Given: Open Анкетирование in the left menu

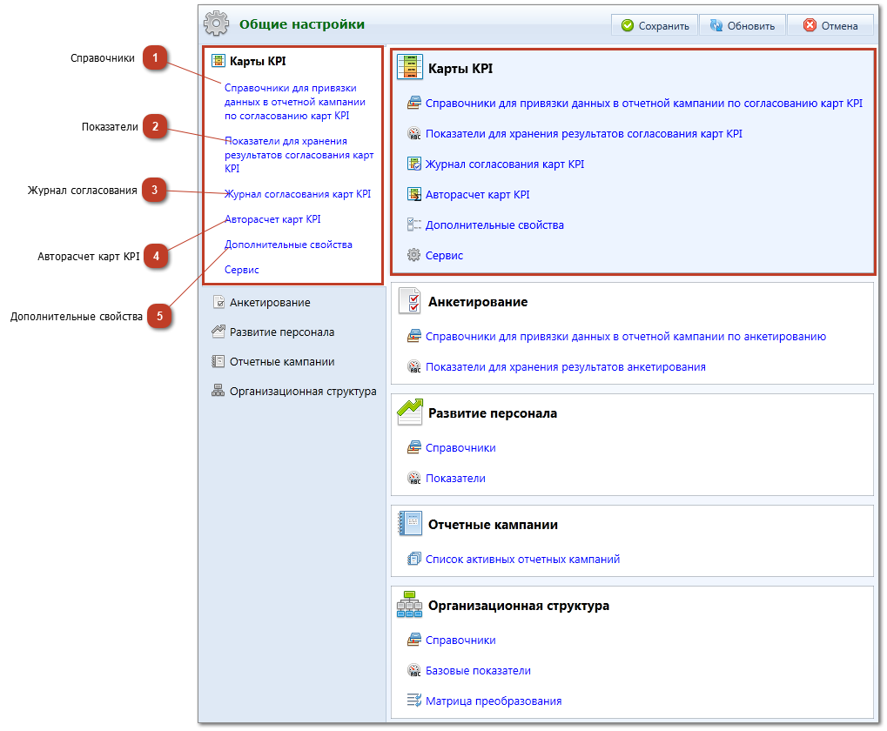Looking at the screenshot, I should pos(270,303).
